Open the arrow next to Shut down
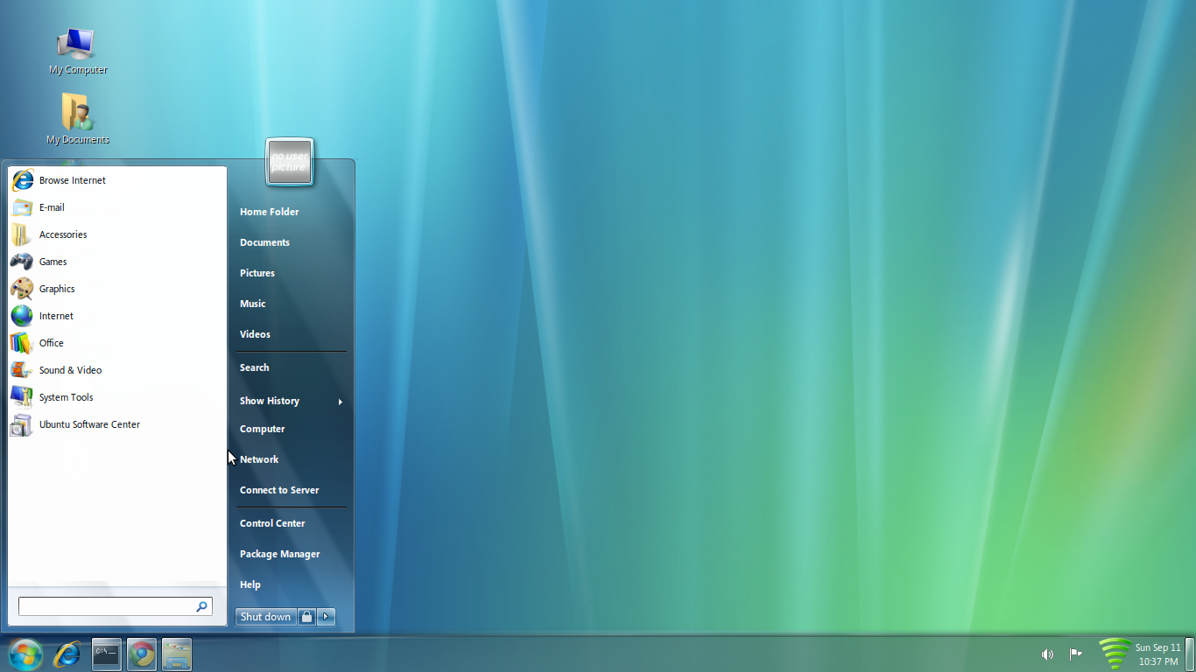This screenshot has height=672, width=1196. point(326,616)
